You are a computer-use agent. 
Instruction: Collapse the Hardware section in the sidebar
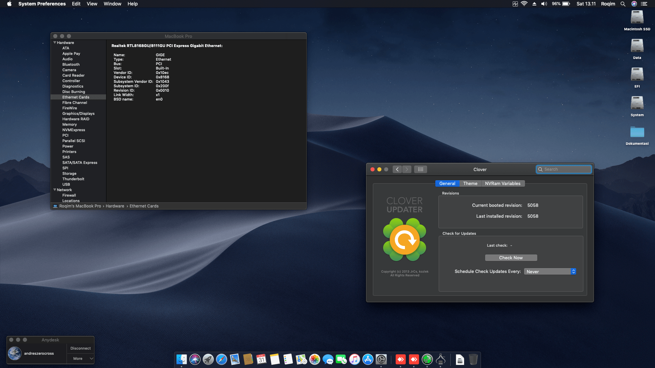pyautogui.click(x=55, y=43)
